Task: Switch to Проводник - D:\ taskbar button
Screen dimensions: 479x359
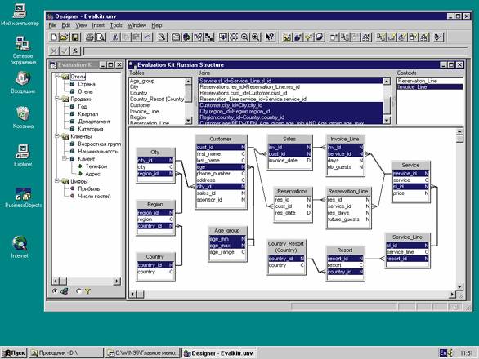Action: [66, 353]
